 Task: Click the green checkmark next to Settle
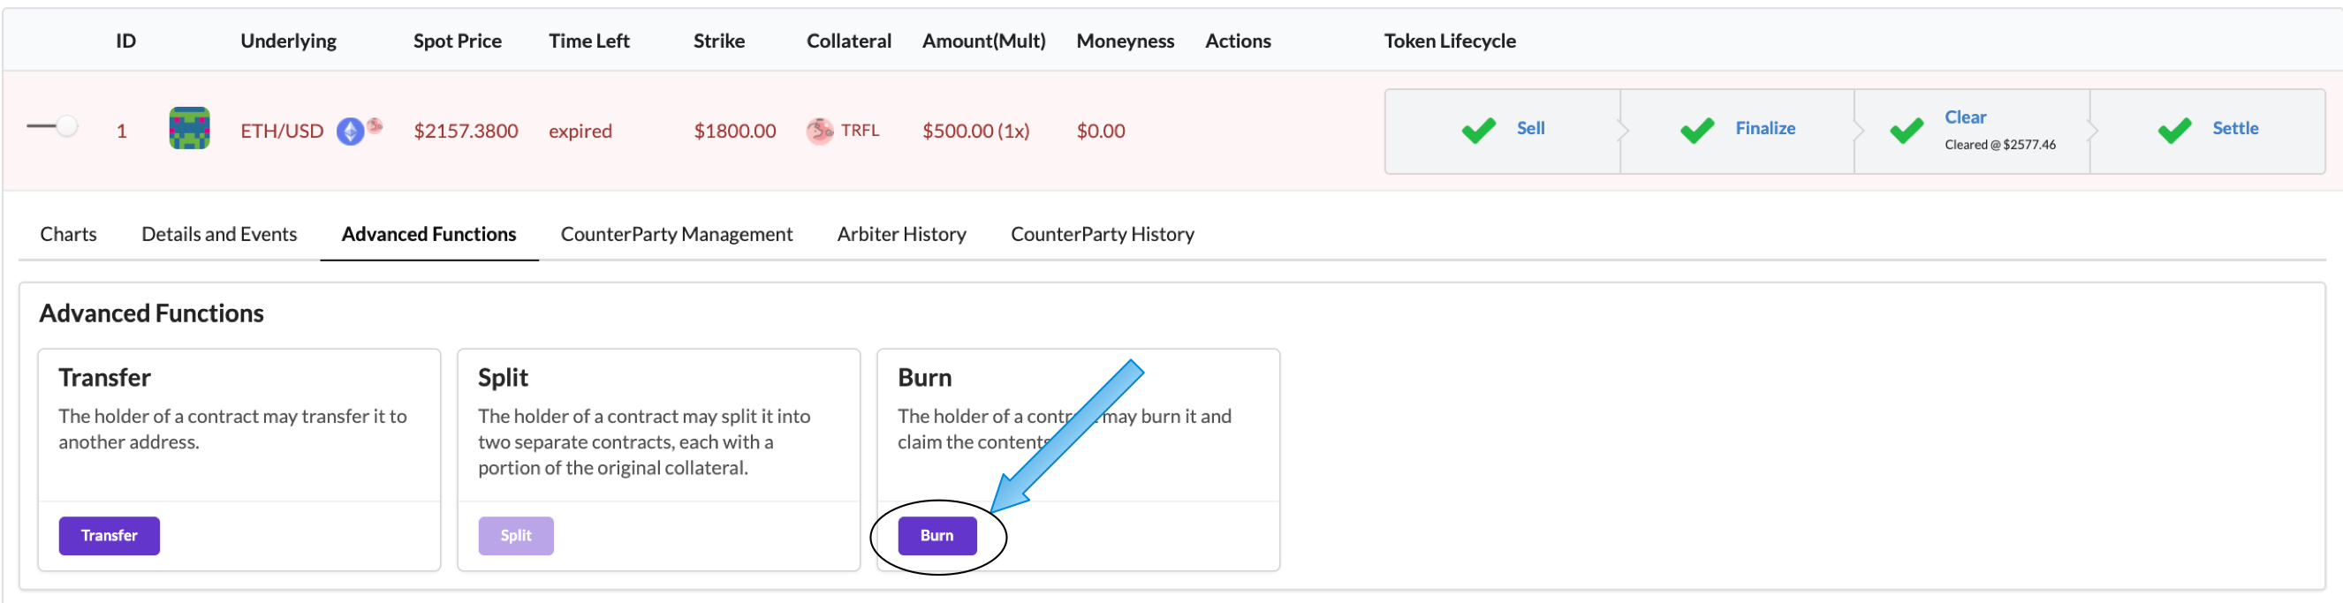pyautogui.click(x=2174, y=131)
